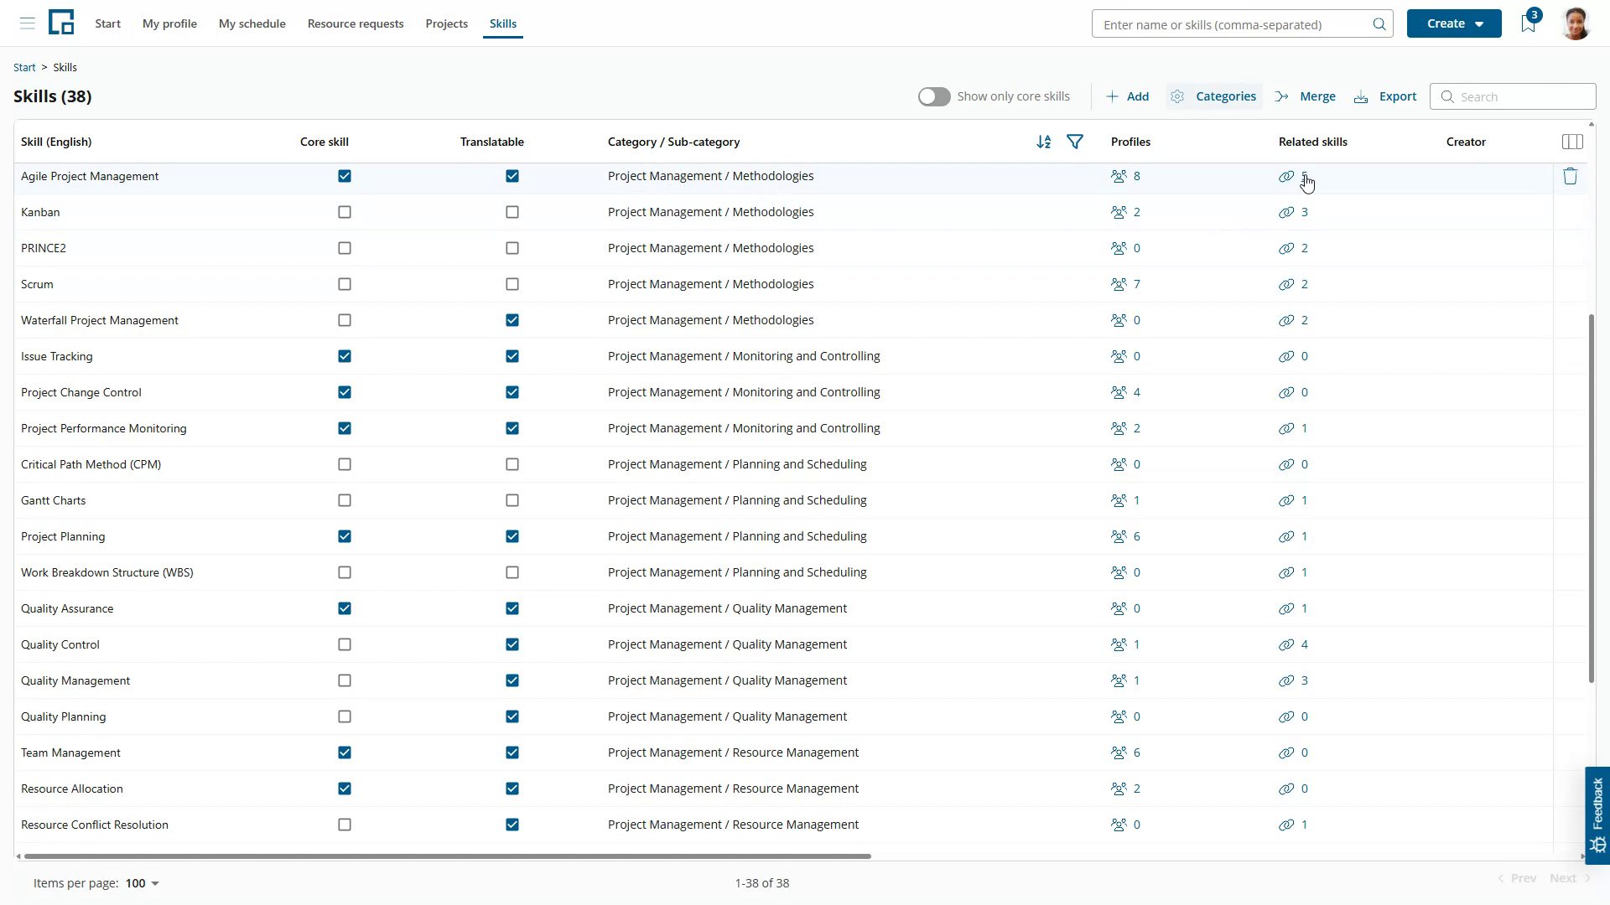Open profiles icon for Project Planning row

point(1119,536)
